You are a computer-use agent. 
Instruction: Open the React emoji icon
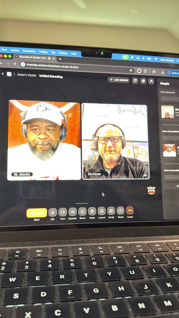(x=82, y=211)
